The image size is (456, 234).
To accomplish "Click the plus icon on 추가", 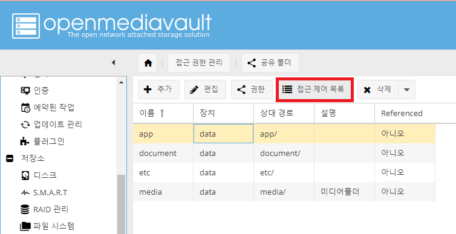I will (x=148, y=89).
